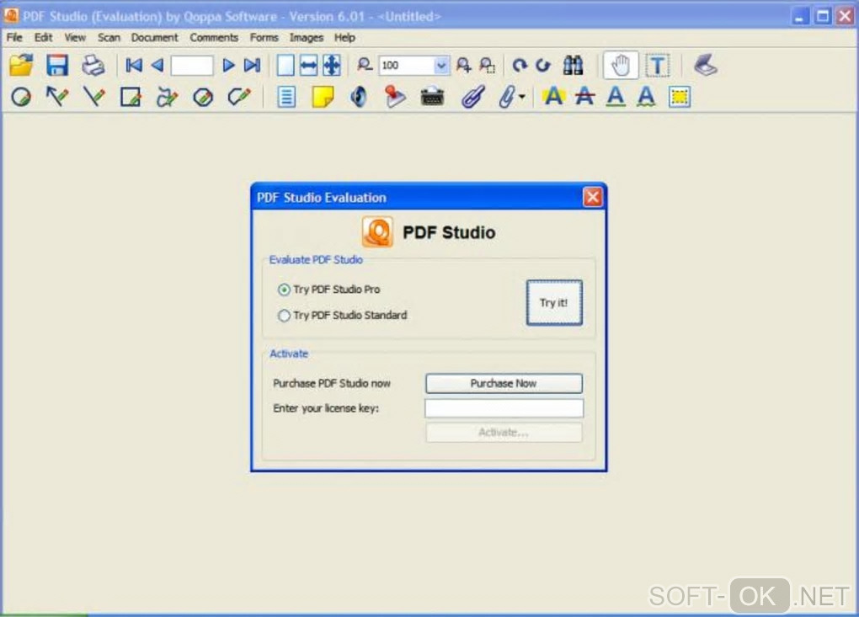The image size is (859, 617).
Task: Rotate the page clockwise
Action: click(x=520, y=66)
